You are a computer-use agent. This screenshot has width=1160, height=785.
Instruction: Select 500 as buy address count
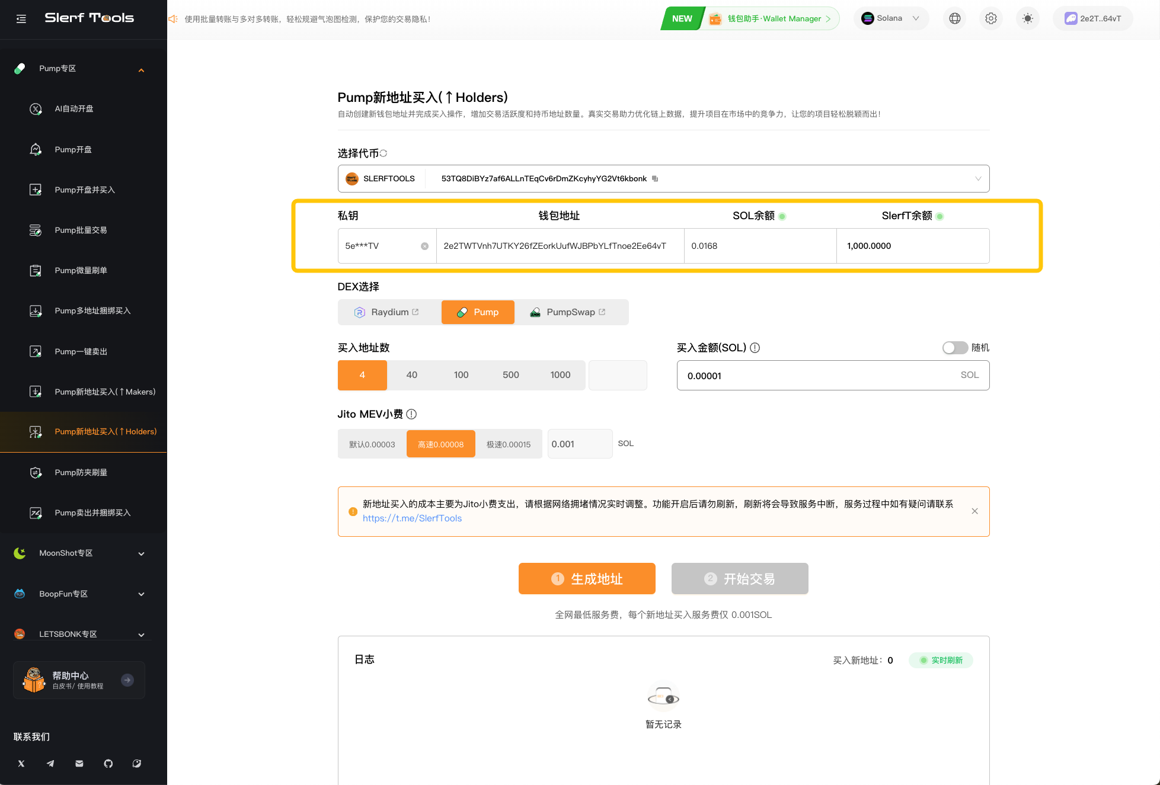click(x=511, y=375)
